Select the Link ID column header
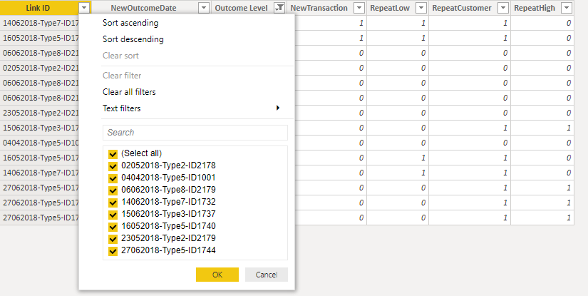Viewport: 588px width, 296px height. click(x=38, y=8)
